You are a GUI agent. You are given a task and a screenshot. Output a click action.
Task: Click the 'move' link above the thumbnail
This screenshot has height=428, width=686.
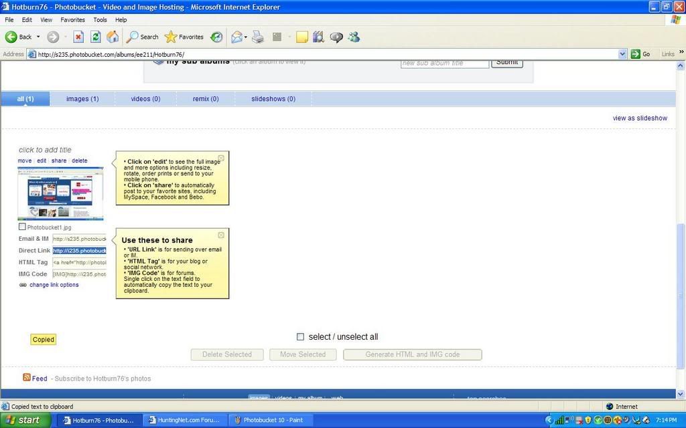[25, 160]
